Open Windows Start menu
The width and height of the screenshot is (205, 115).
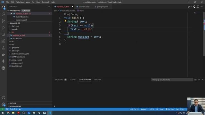click(3, 113)
